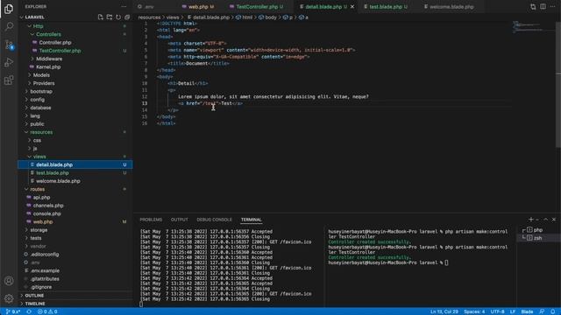The image size is (561, 315).
Task: Open the DEBUG CONSOLE panel tab
Action: [214, 220]
